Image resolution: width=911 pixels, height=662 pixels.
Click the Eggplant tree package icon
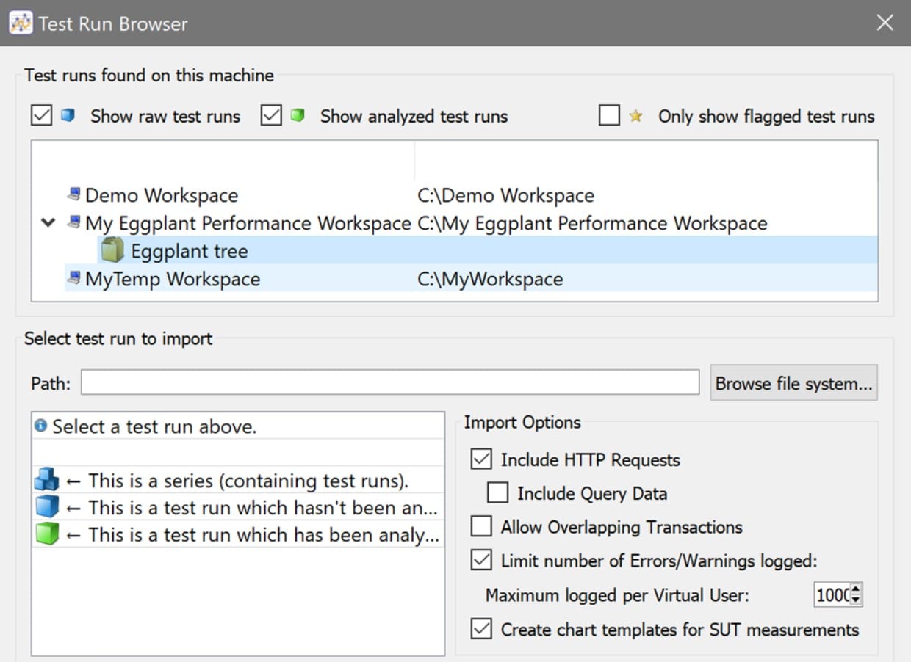pyautogui.click(x=112, y=250)
